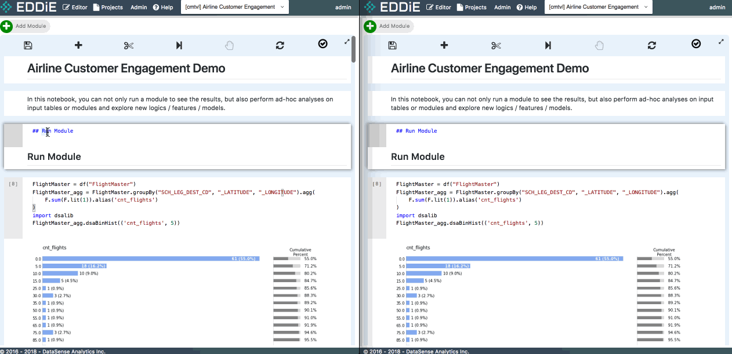Open the right pane Airline Customer Engagement dropdown
The width and height of the screenshot is (732, 354).
[599, 7]
